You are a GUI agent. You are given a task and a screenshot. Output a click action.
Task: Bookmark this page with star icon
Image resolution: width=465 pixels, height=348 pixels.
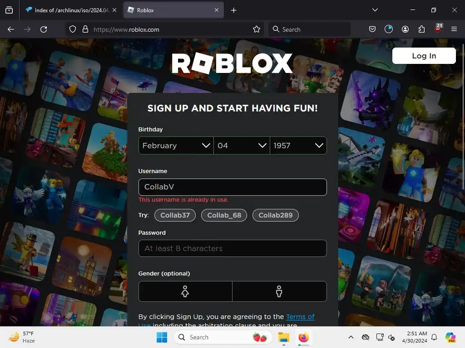point(257,29)
